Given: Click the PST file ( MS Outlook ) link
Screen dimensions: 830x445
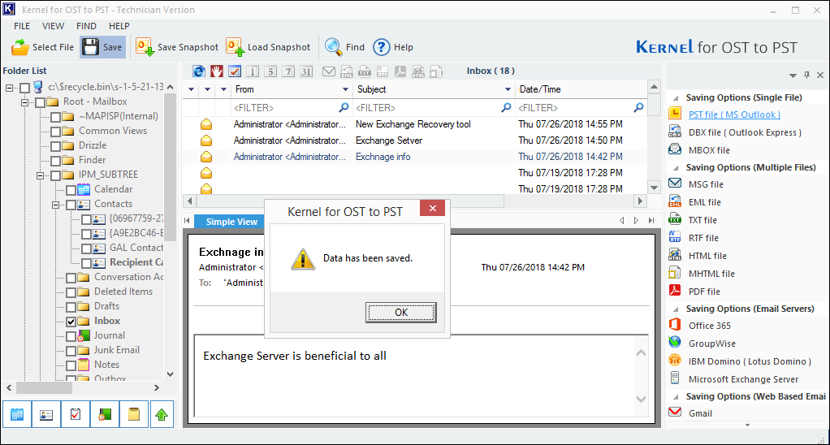Looking at the screenshot, I should pos(734,114).
